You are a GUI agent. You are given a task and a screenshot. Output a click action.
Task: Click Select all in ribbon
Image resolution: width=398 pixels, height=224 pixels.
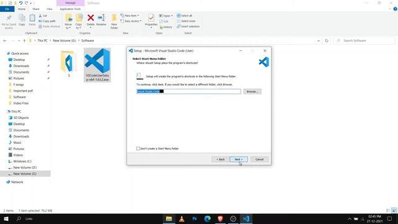(185, 16)
